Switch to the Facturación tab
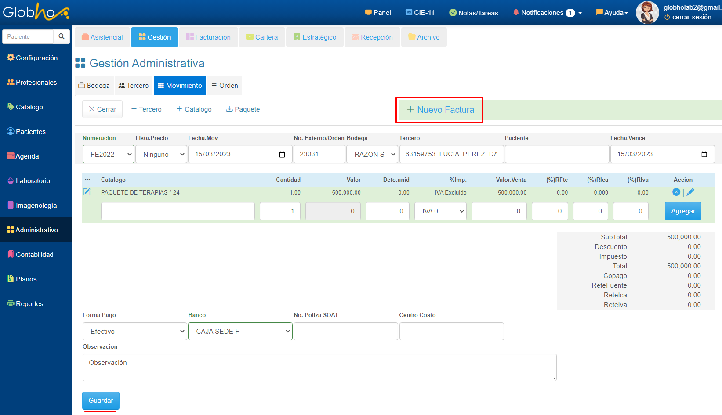This screenshot has height=415, width=722. point(208,37)
